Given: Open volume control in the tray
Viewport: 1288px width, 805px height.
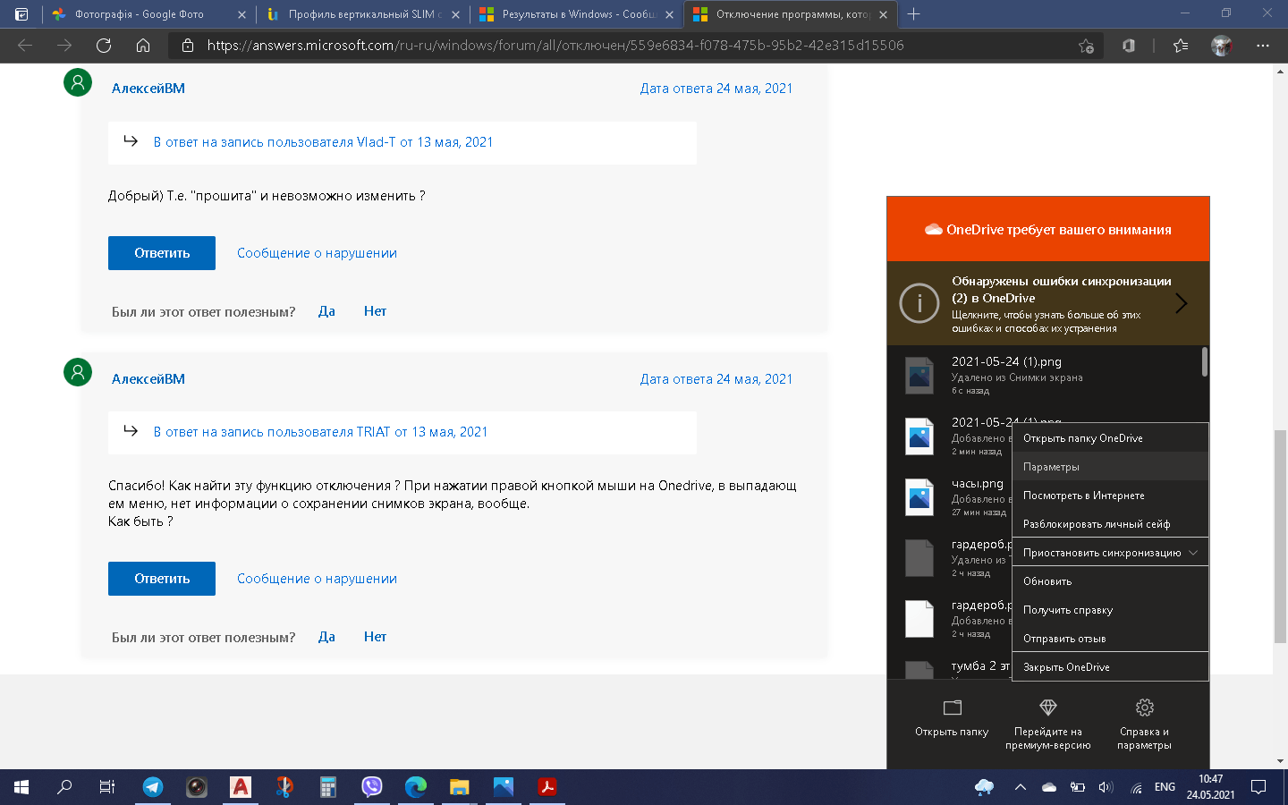Looking at the screenshot, I should pyautogui.click(x=1106, y=787).
